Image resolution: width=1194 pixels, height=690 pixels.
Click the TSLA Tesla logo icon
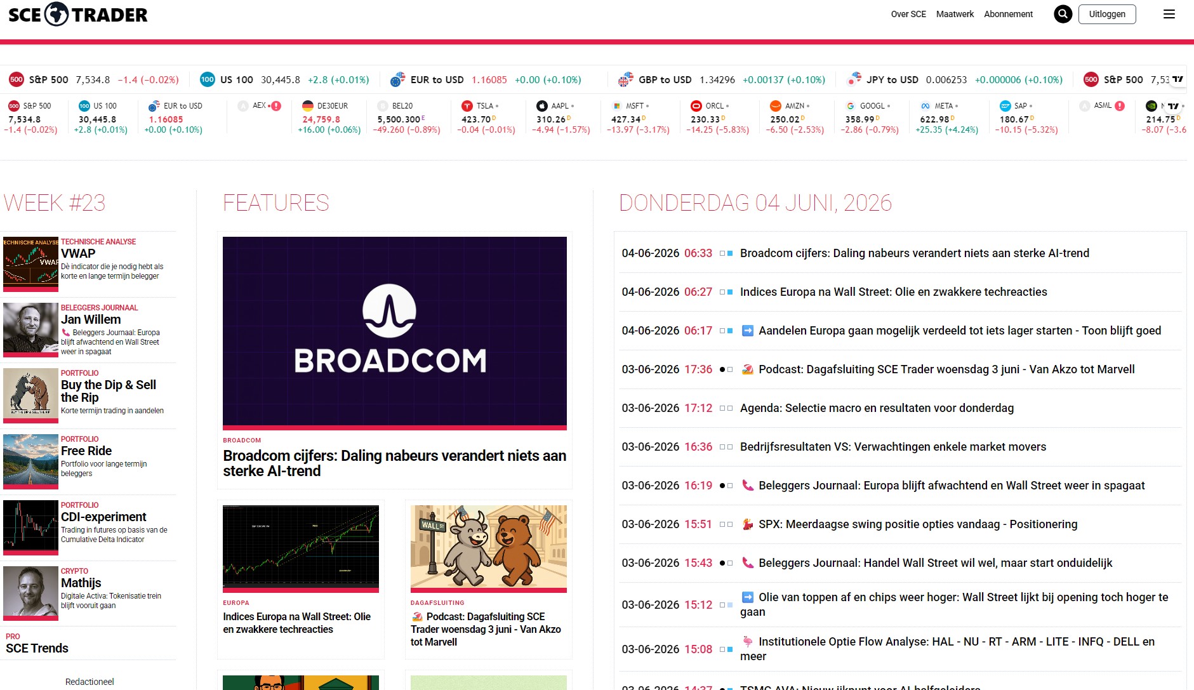(467, 106)
